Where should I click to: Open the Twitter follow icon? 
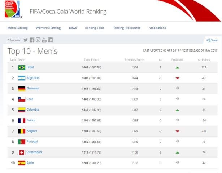point(26,40)
